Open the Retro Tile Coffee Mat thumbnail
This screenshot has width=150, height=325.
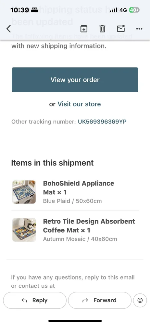click(24, 230)
